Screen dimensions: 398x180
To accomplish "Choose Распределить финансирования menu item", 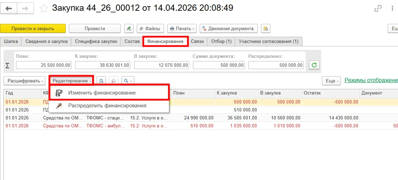I will [109, 105].
